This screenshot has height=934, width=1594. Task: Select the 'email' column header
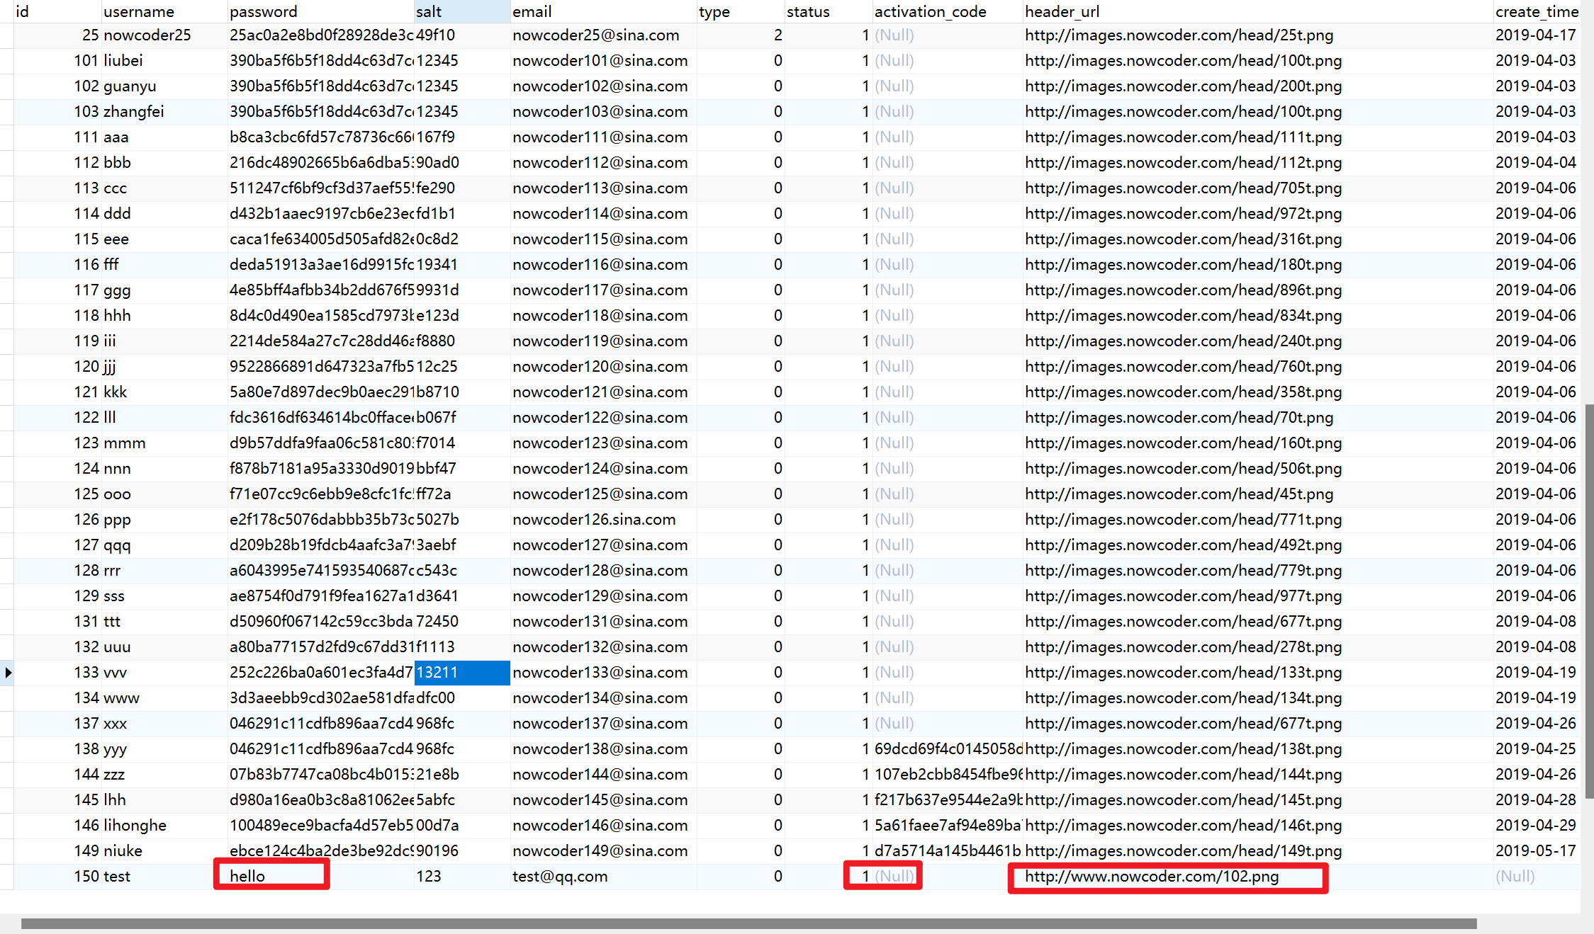(x=603, y=11)
